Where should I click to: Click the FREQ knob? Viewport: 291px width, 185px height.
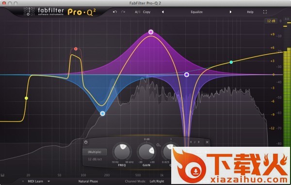point(122,152)
